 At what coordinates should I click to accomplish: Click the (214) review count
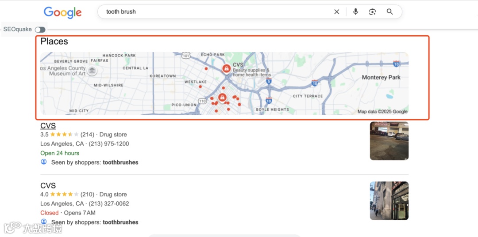tap(87, 135)
